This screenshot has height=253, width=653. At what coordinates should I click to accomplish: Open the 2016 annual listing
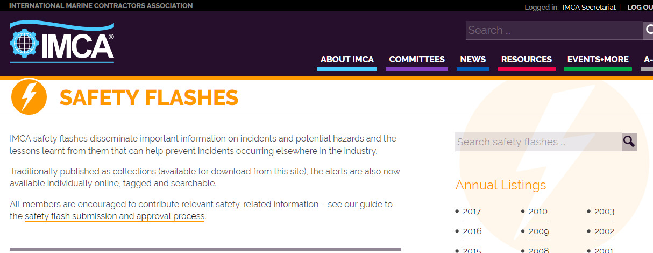point(472,231)
